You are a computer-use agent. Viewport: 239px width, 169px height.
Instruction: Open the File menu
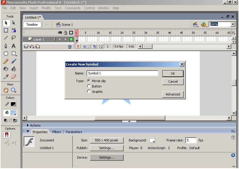tap(4, 8)
